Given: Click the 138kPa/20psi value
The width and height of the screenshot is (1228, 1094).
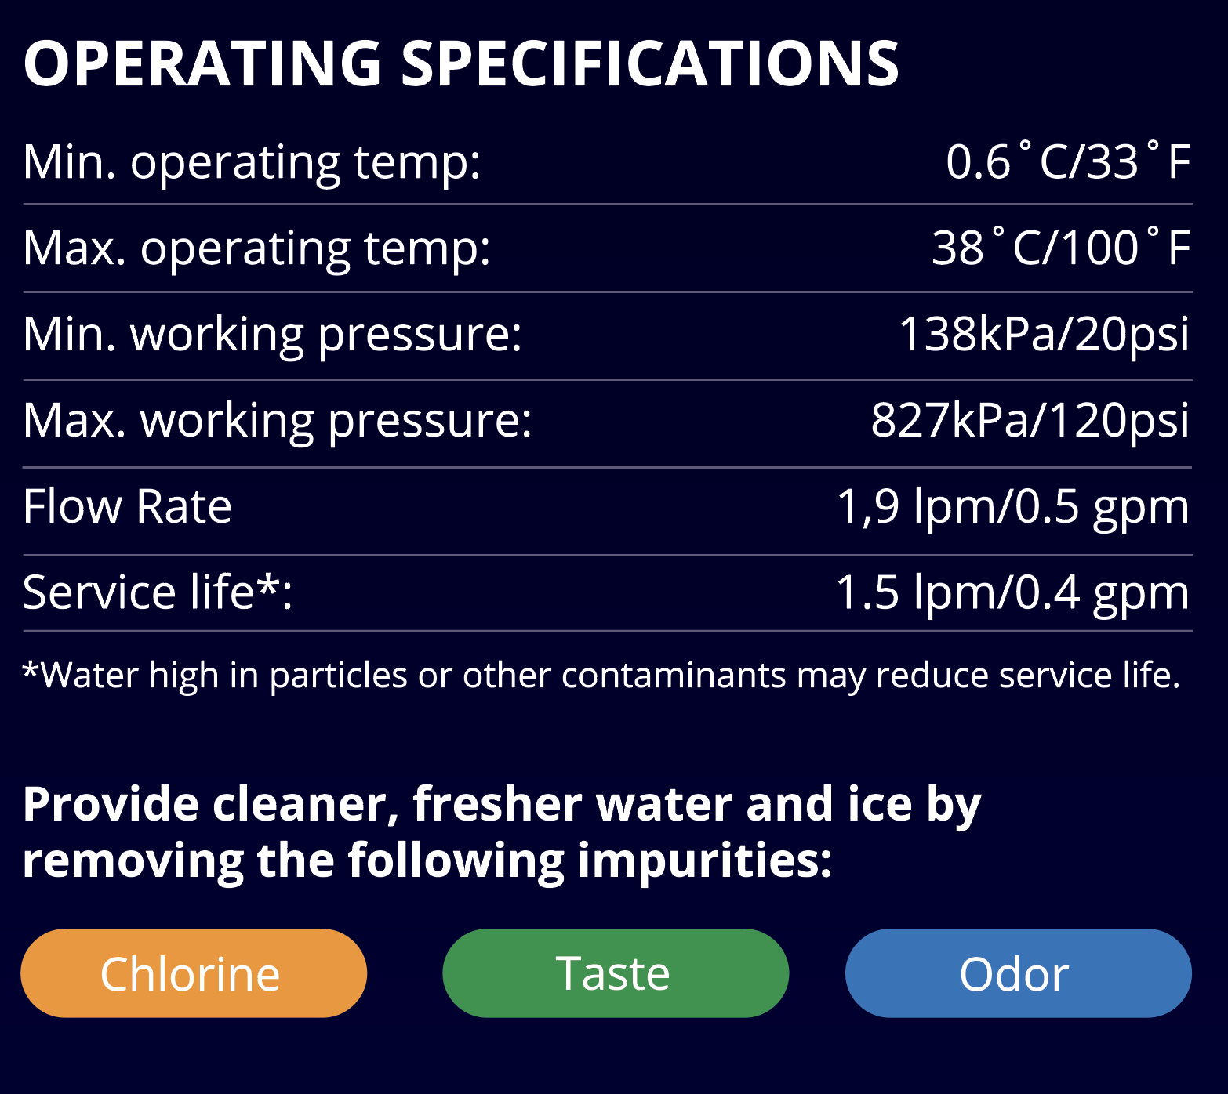Looking at the screenshot, I should coord(1044,335).
